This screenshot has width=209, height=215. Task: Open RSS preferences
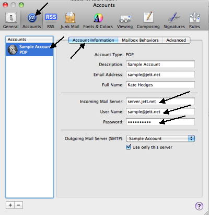pyautogui.click(x=51, y=20)
